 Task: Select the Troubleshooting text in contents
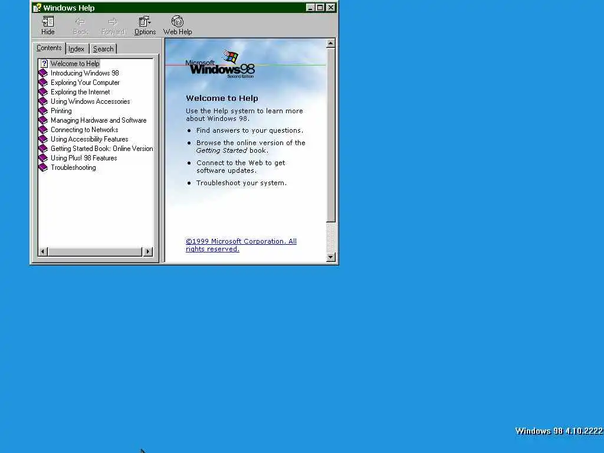tap(73, 167)
